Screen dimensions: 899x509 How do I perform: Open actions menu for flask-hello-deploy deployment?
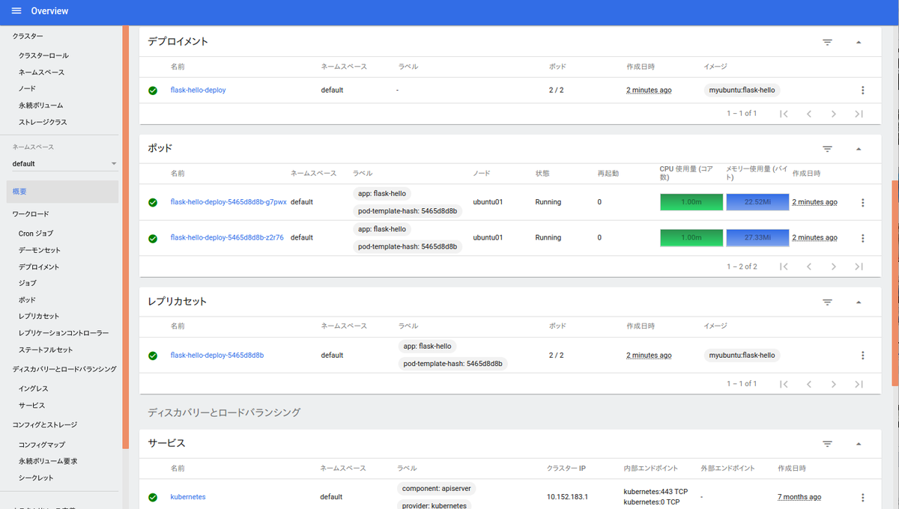[x=862, y=91]
